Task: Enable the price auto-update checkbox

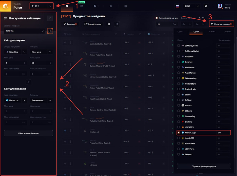Action: [x=157, y=18]
